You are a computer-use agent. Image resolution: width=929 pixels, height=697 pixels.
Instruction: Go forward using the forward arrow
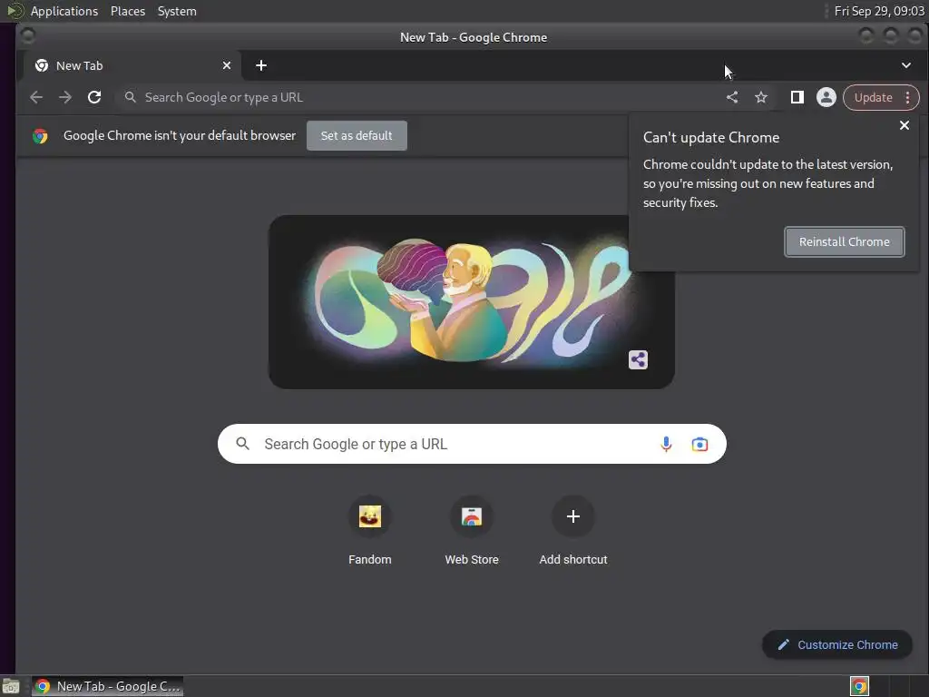click(x=65, y=97)
